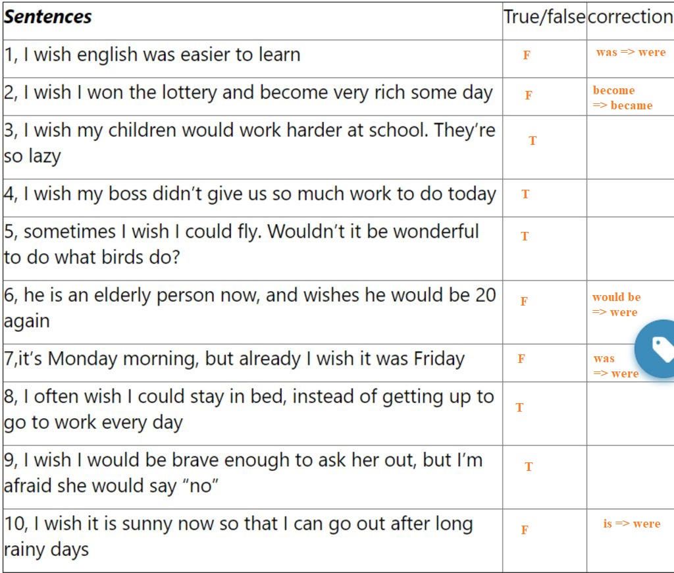Click sentence 1 about english being easier
The width and height of the screenshot is (674, 573).
(152, 55)
